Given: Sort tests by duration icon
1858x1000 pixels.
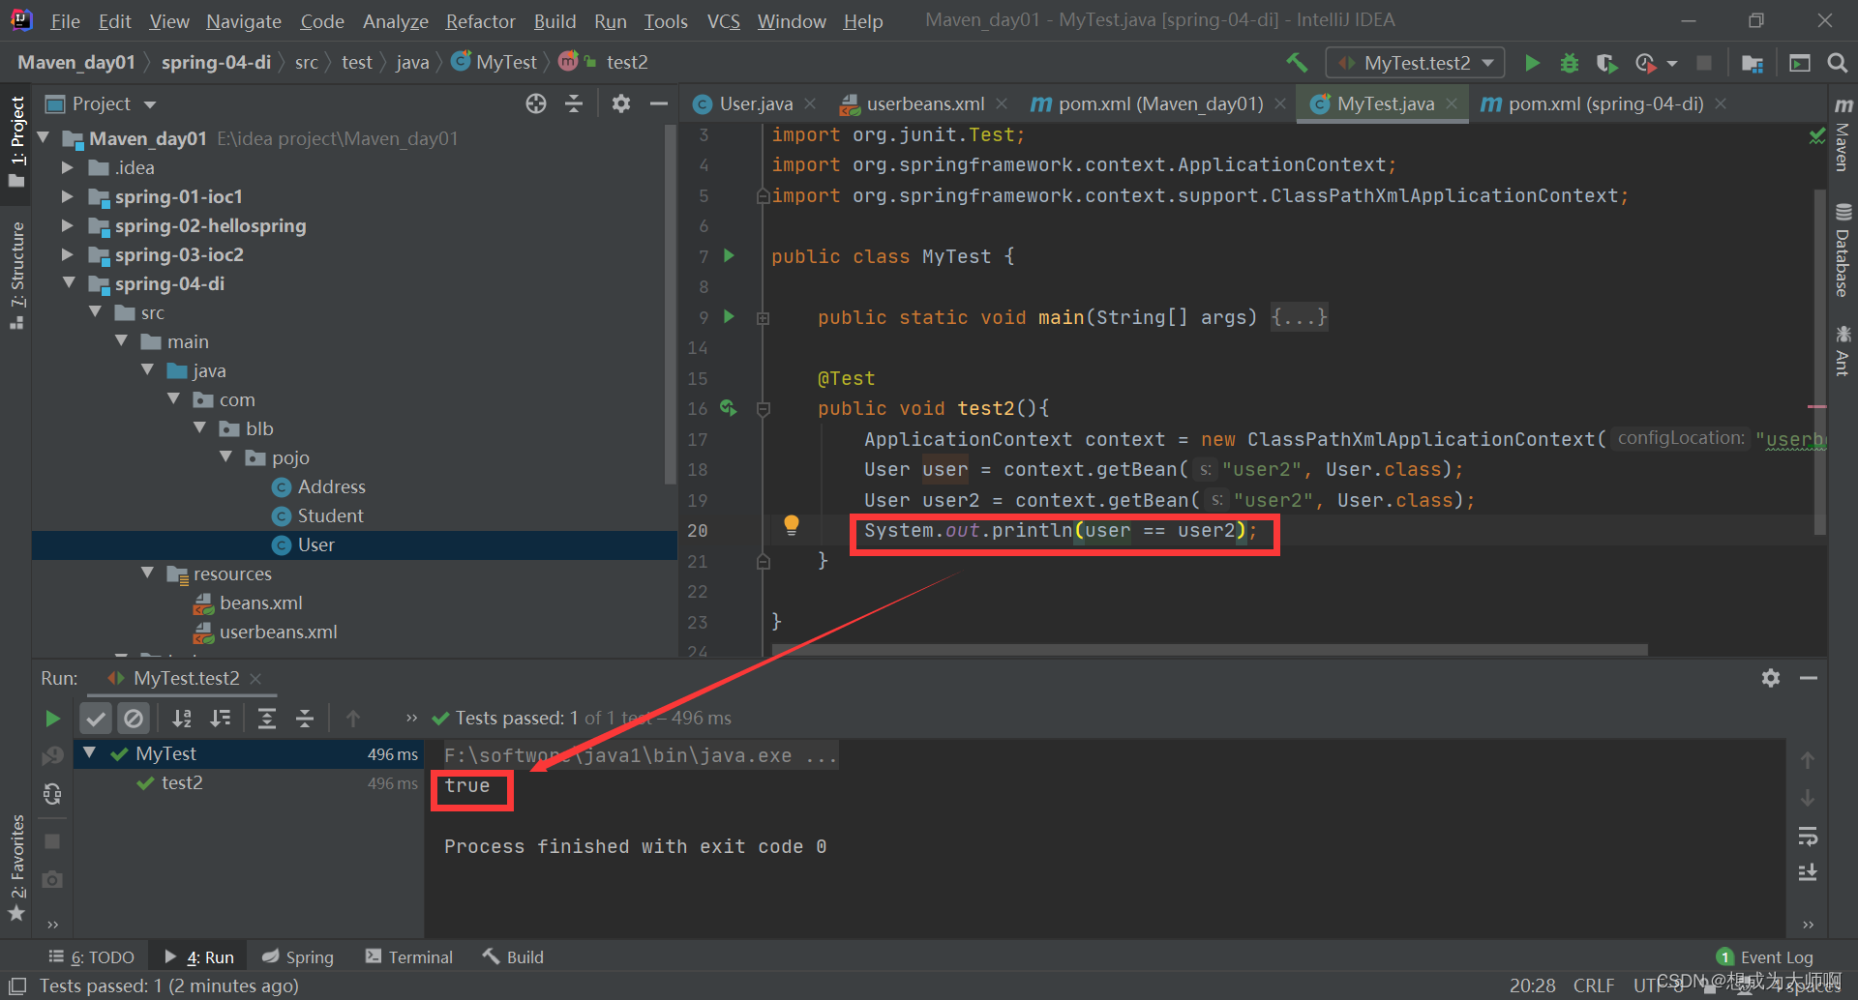Looking at the screenshot, I should click(221, 719).
